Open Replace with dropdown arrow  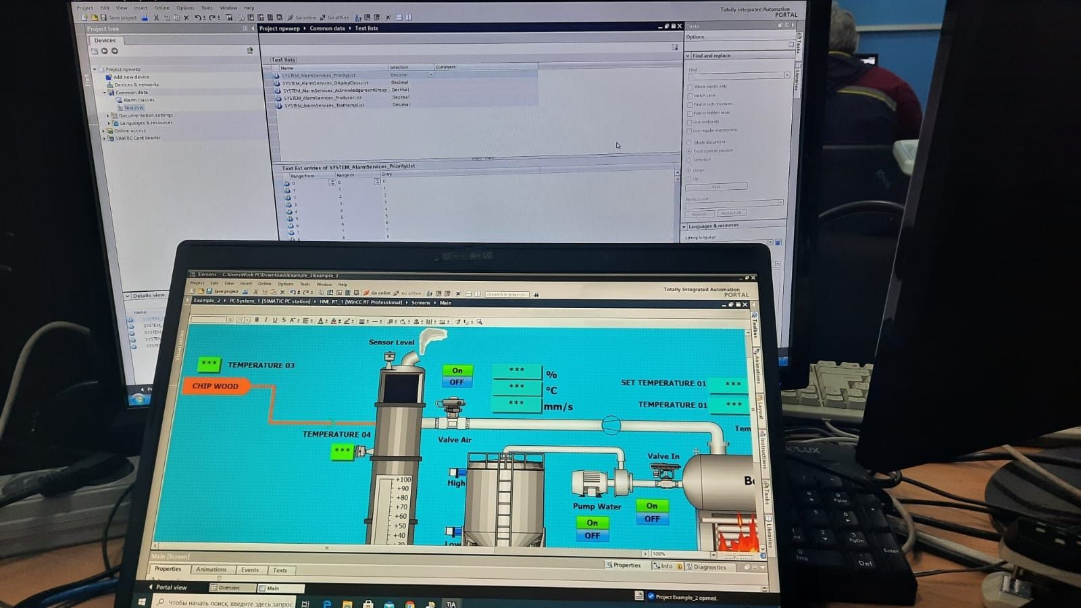coord(780,203)
